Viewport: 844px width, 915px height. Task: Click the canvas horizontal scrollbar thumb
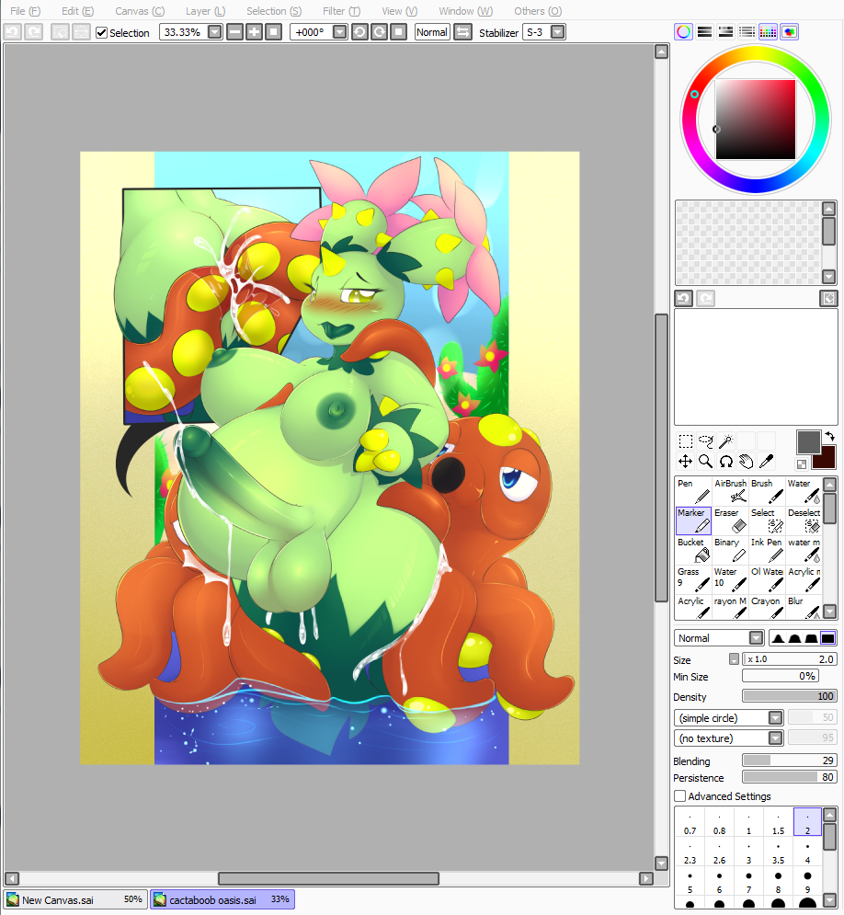pyautogui.click(x=328, y=878)
